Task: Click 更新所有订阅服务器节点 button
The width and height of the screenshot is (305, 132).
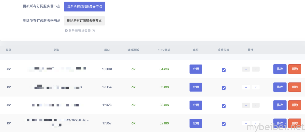Action: click(x=85, y=7)
